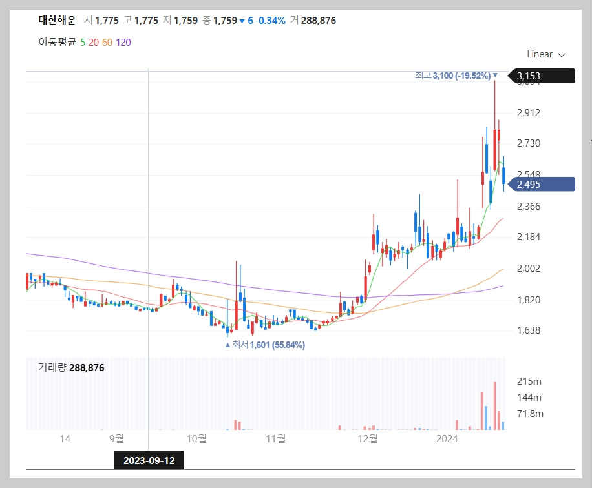
Task: Click the -0.34% change value
Action: coord(270,21)
